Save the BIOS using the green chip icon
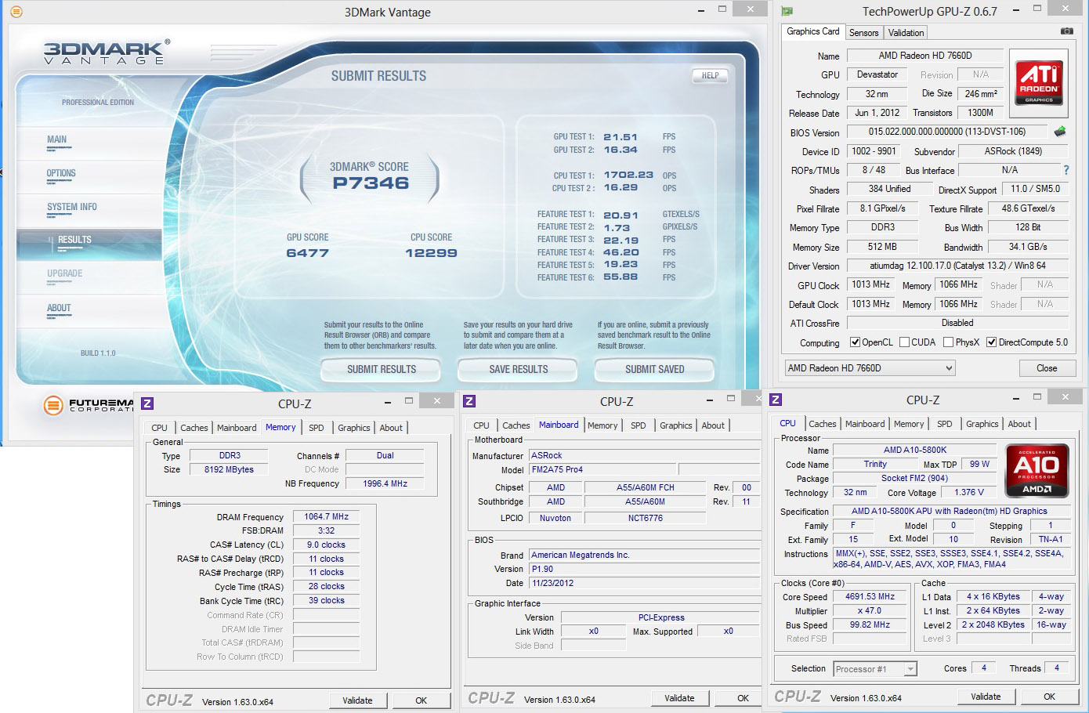The image size is (1089, 713). (x=1060, y=132)
